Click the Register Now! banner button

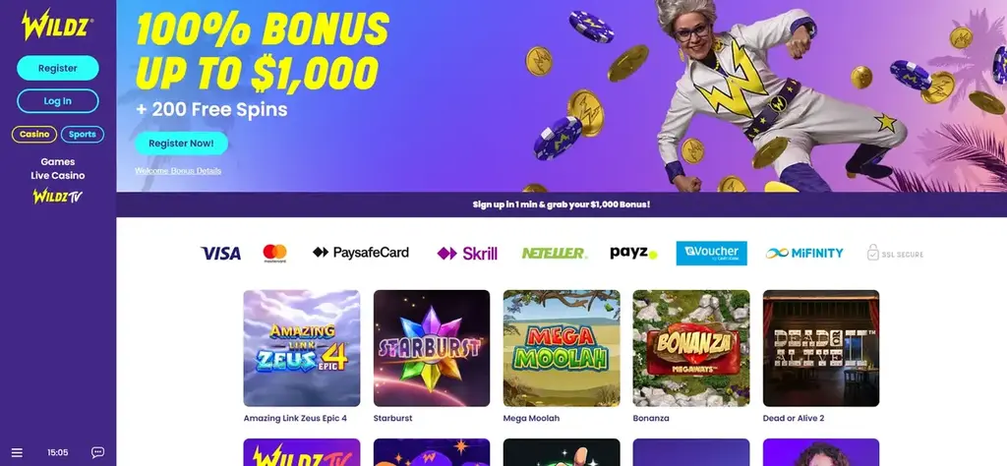(181, 144)
